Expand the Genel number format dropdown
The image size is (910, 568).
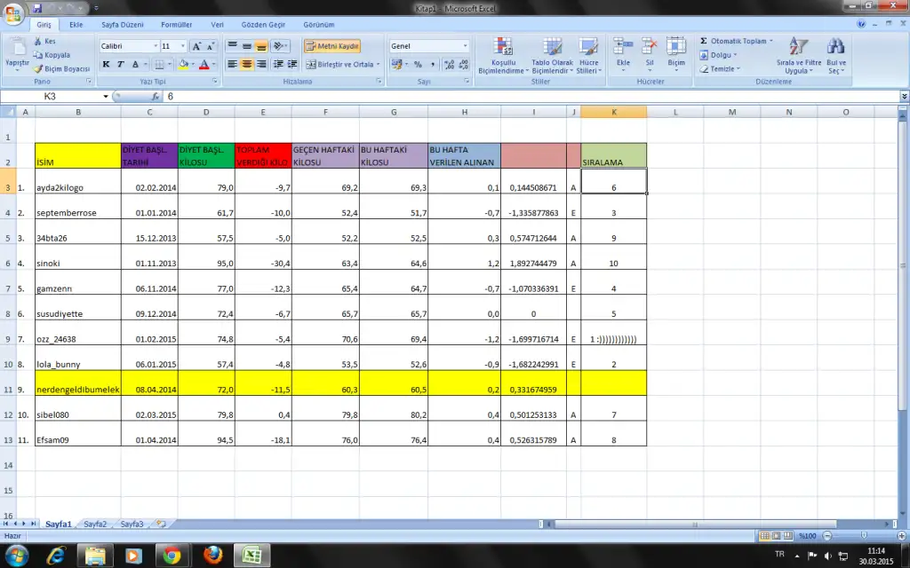pos(465,45)
